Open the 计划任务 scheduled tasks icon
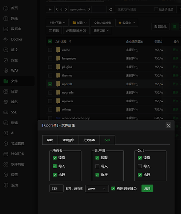The width and height of the screenshot is (181, 214). [x=6, y=154]
